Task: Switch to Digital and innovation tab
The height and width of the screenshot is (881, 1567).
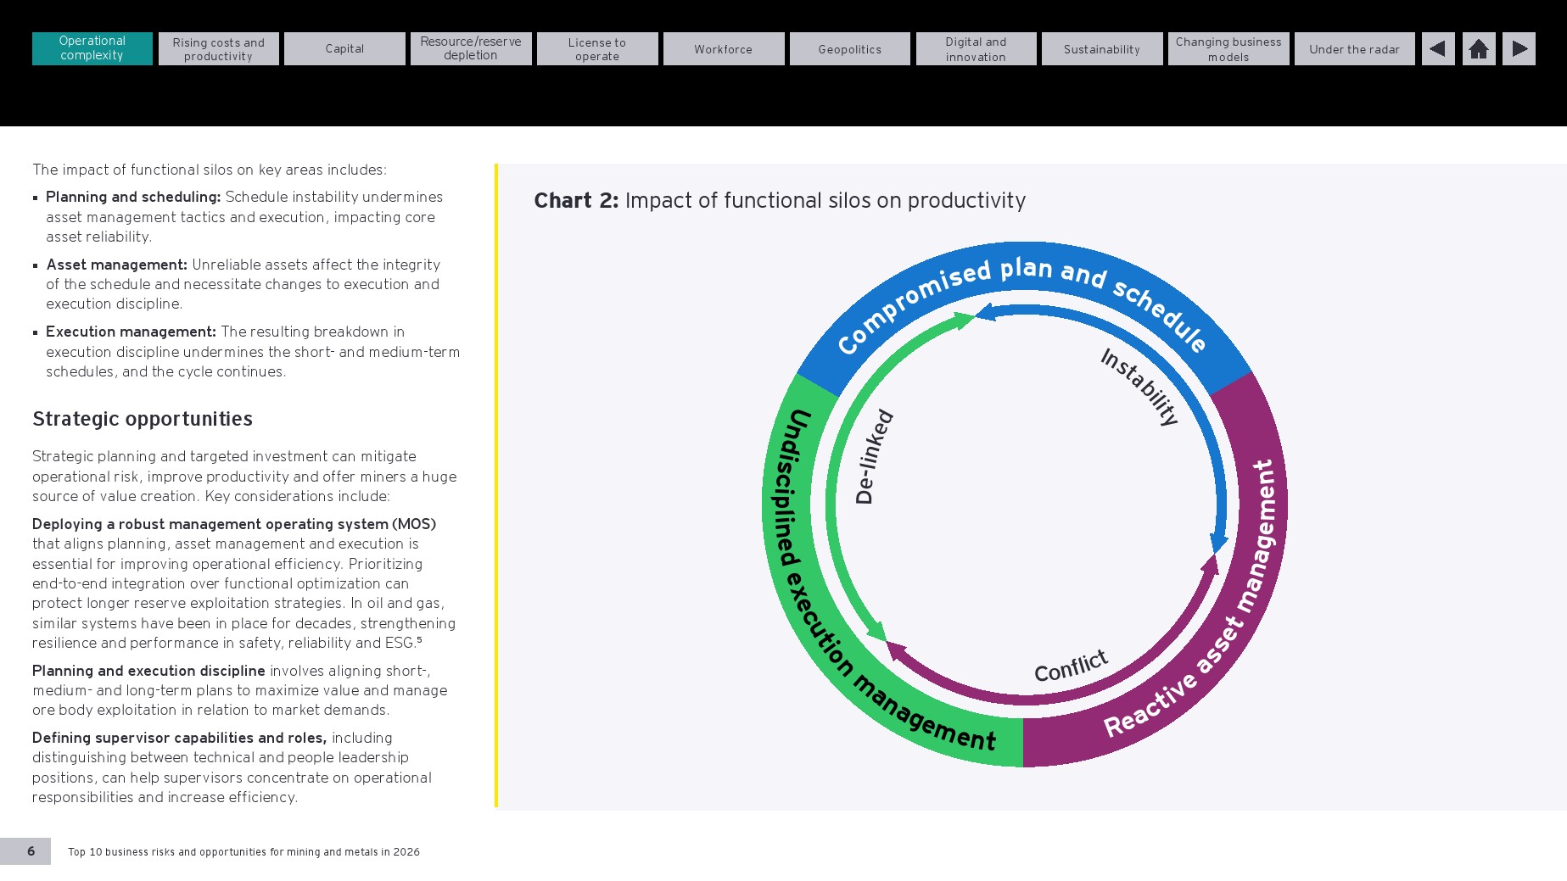Action: (x=977, y=49)
